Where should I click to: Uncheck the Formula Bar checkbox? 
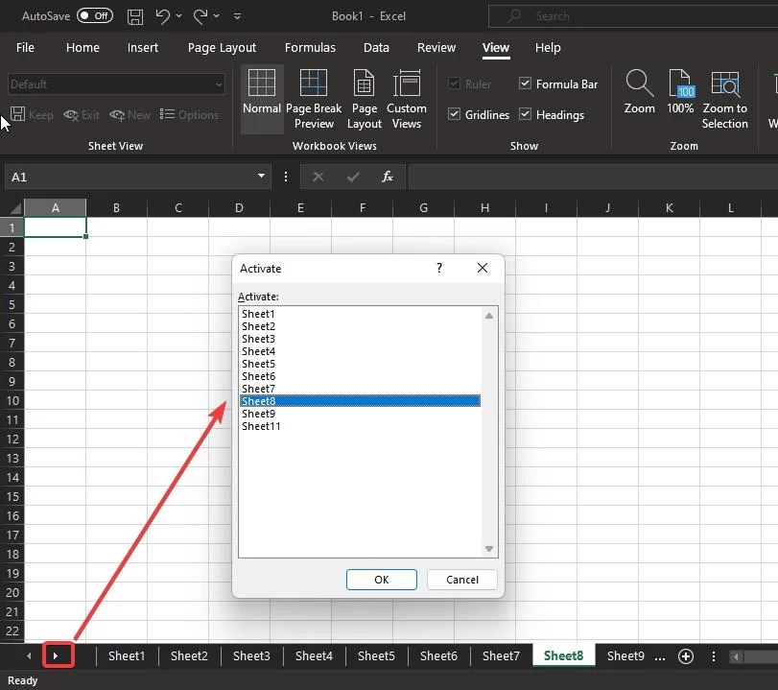525,83
